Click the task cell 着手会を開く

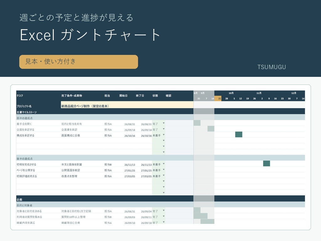click(x=24, y=124)
